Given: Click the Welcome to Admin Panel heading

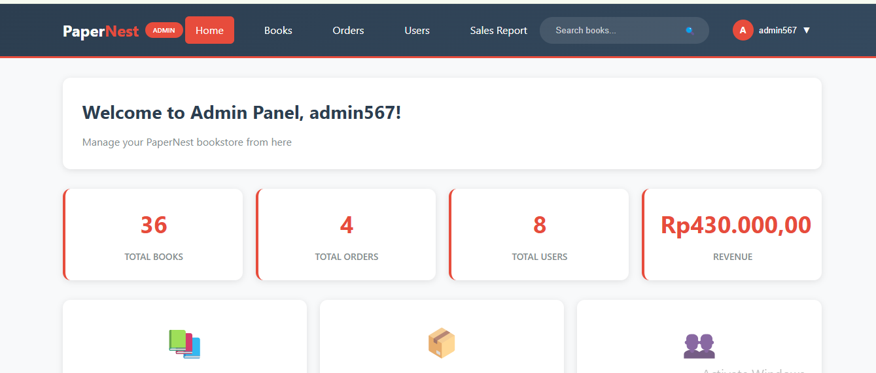Looking at the screenshot, I should click(x=241, y=112).
